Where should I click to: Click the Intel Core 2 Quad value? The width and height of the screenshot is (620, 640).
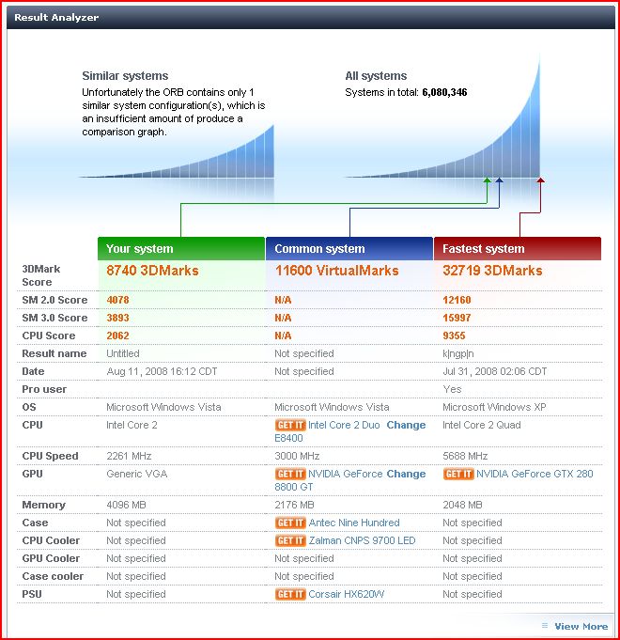pyautogui.click(x=482, y=425)
